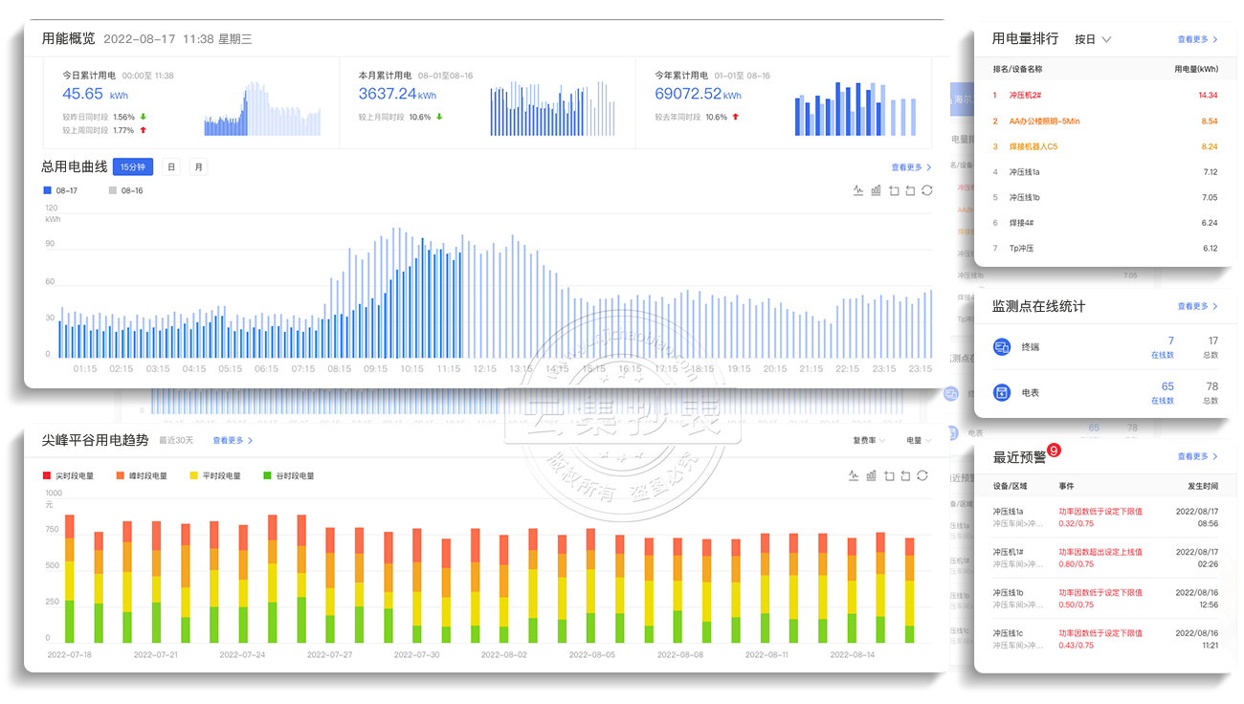This screenshot has height=704, width=1244.
Task: Open 查看更多 in recent alerts panel
Action: coord(1197,456)
